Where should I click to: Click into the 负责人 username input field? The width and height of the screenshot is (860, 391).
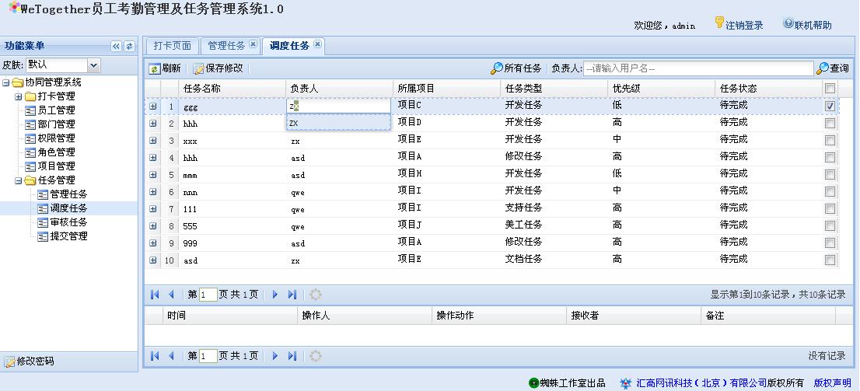point(697,68)
